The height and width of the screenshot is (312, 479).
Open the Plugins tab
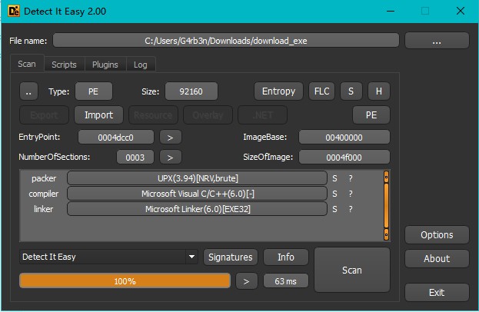105,65
